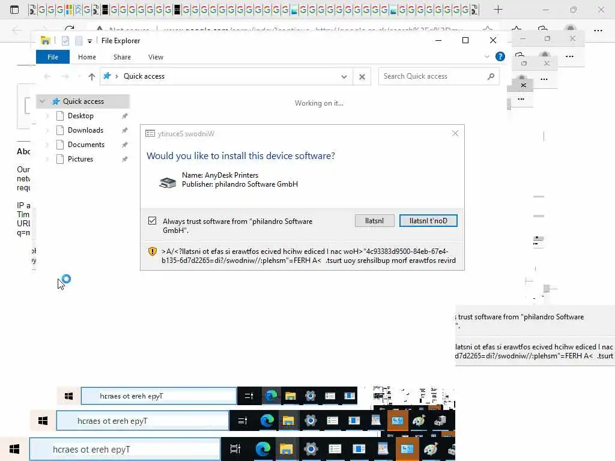
Task: Click the pin icon beside Downloads
Action: pos(125,130)
